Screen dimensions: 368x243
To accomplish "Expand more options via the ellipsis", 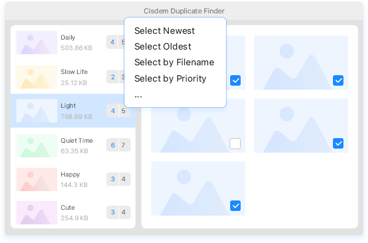I will 138,94.
